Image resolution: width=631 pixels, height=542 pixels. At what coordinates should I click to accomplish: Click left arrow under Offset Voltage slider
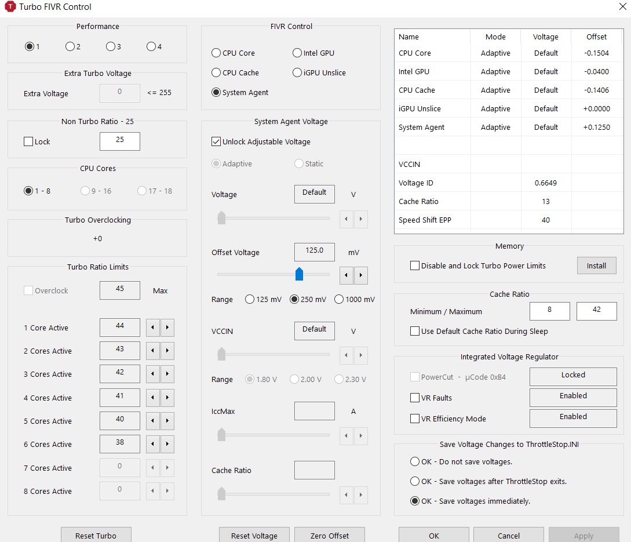click(346, 275)
